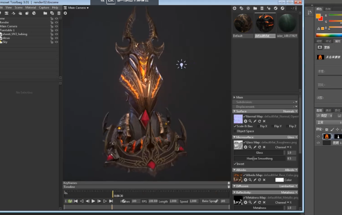Select the defaultMat material thumbnail

266,23
